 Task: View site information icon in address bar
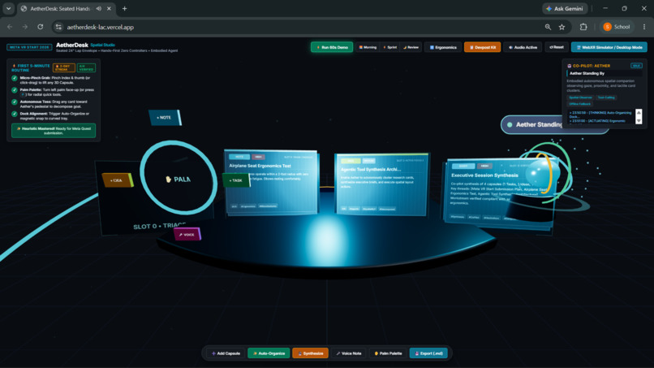point(58,27)
